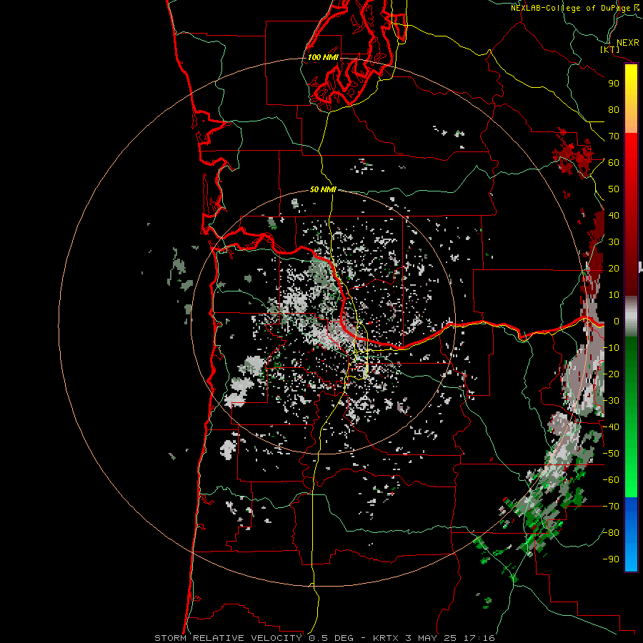Select the 40 value on velocity scale
The image size is (643, 643).
614,215
